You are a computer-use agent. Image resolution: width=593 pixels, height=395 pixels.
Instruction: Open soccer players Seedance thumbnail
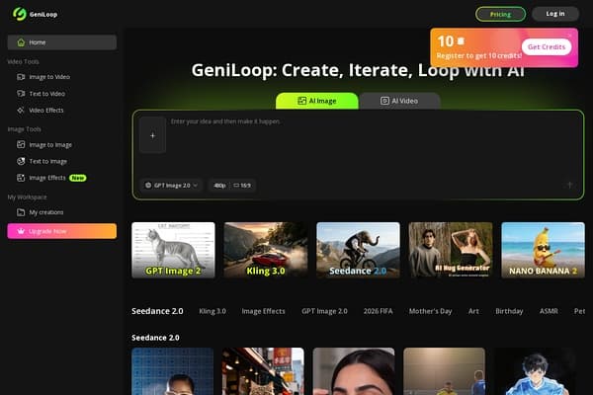click(x=444, y=371)
